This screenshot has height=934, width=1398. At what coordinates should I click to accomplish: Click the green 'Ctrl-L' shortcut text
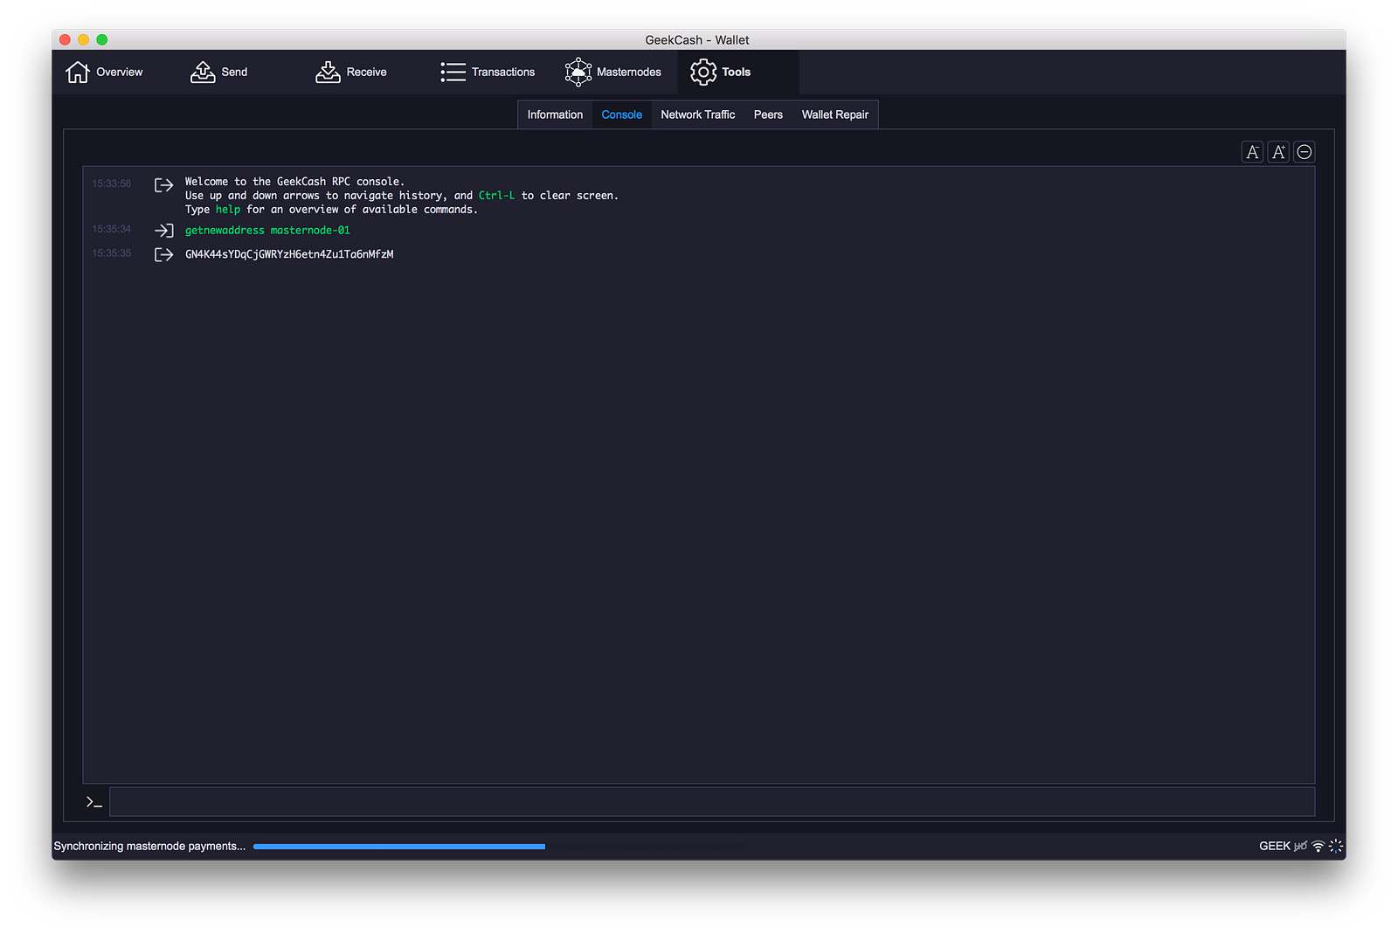pos(496,196)
